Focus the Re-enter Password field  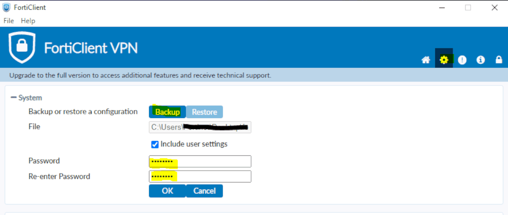tap(200, 176)
